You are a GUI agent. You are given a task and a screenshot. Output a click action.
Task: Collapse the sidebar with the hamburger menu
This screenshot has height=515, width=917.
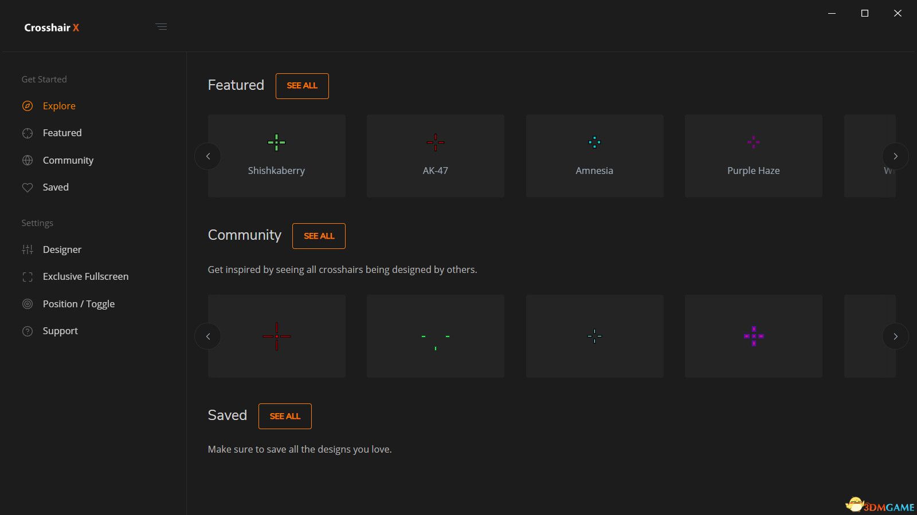[x=161, y=27]
